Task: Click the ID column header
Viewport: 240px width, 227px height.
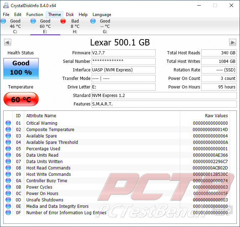Action: (x=18, y=116)
